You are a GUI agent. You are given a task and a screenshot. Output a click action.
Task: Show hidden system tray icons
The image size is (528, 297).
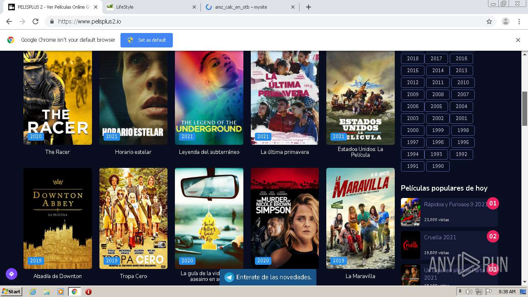coord(460,292)
